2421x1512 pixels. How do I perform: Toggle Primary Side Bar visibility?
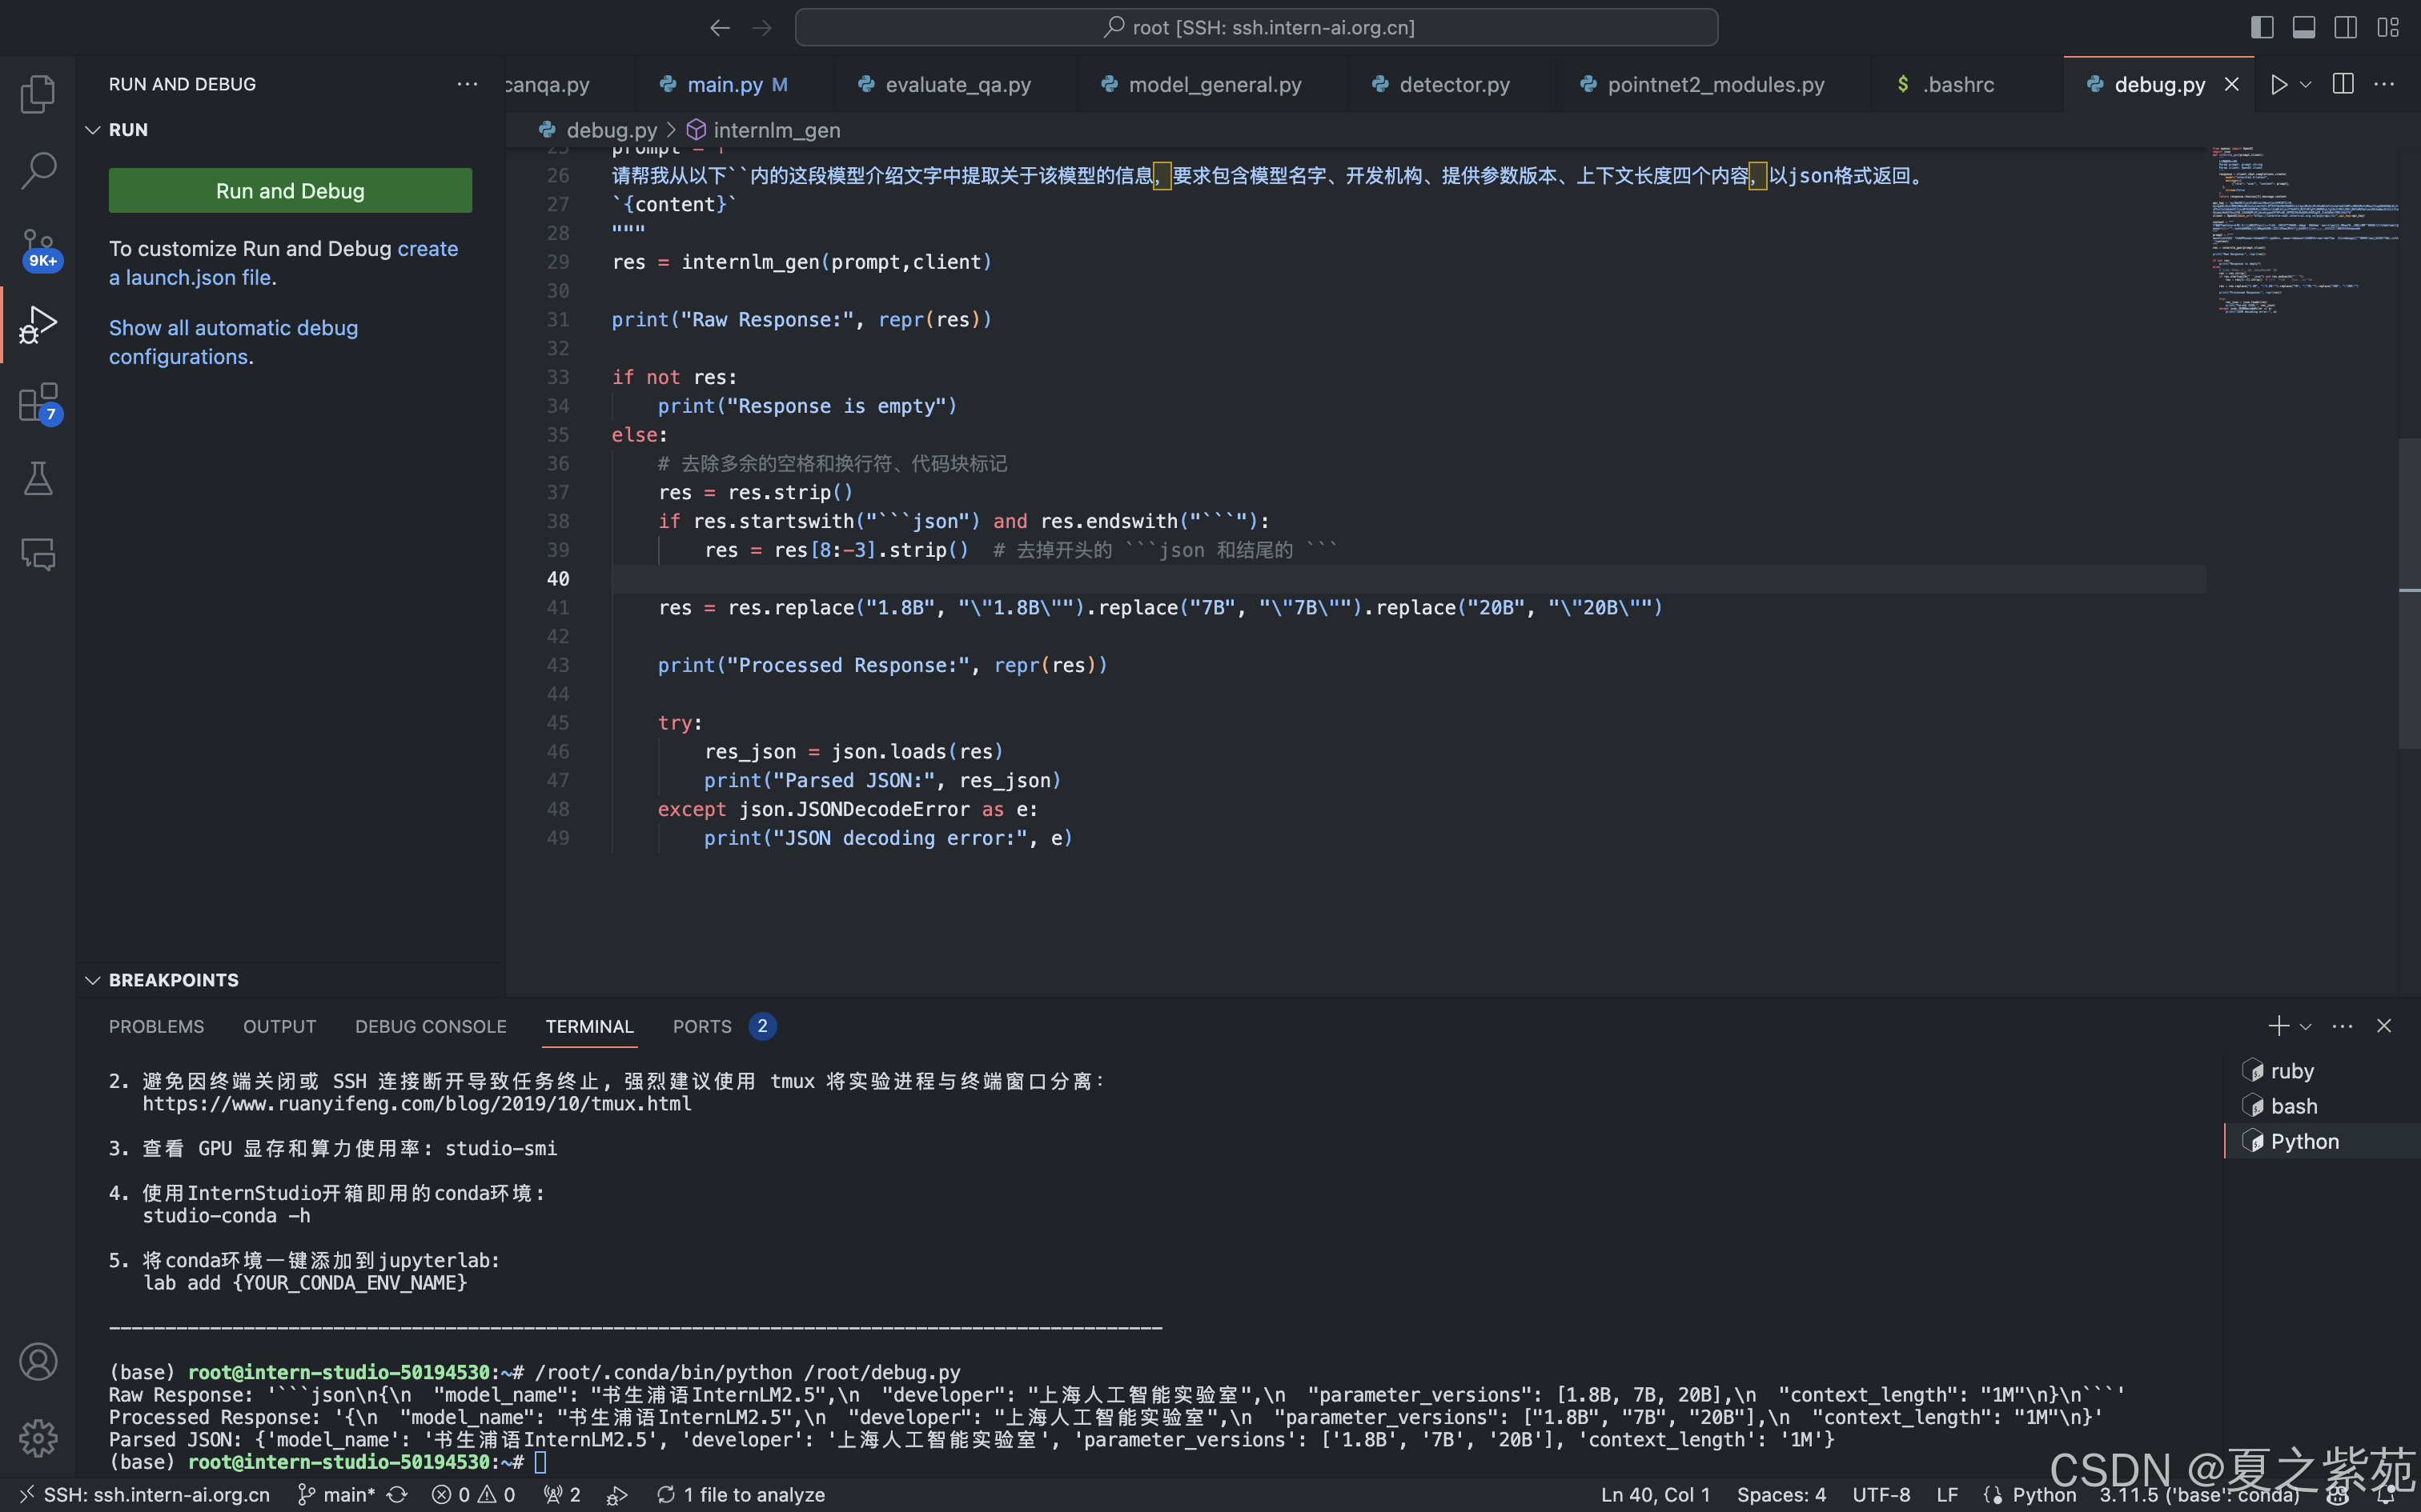pyautogui.click(x=2262, y=28)
